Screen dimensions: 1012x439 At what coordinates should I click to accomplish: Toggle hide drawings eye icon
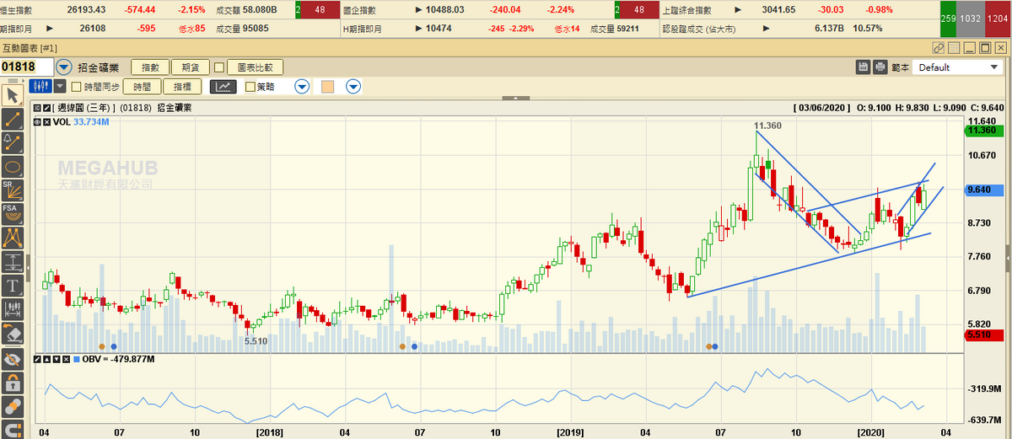13,360
